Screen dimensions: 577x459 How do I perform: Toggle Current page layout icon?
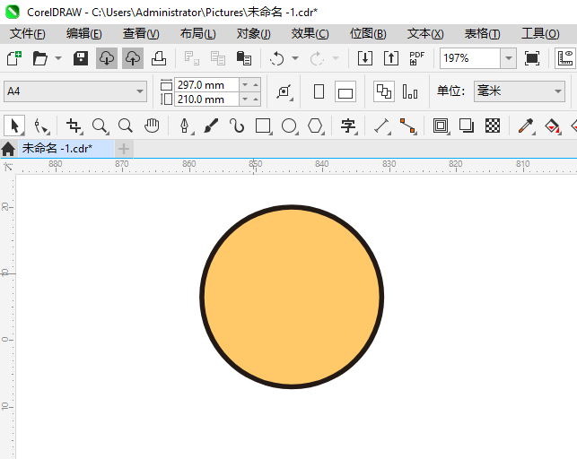410,91
